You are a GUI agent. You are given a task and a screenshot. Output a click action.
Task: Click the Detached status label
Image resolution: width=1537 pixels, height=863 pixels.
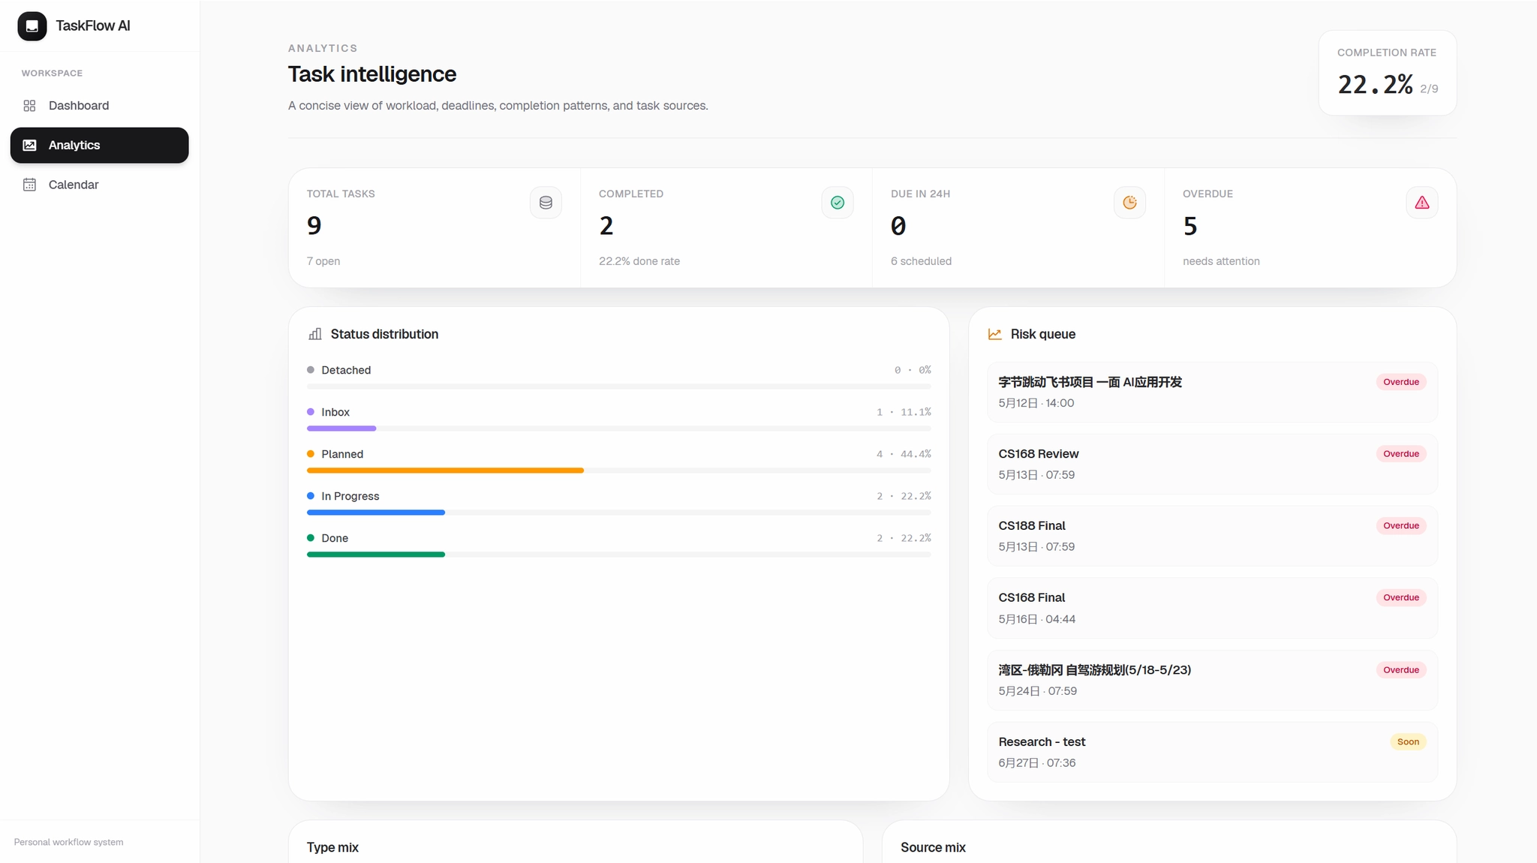[346, 370]
